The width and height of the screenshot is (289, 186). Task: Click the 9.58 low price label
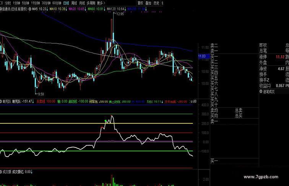click(41, 94)
